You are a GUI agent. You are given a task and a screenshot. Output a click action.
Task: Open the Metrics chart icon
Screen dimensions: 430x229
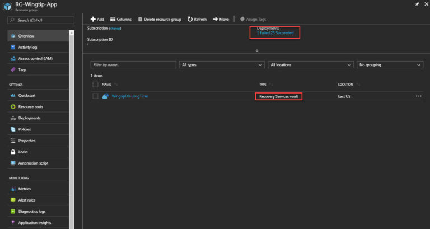tap(13, 189)
